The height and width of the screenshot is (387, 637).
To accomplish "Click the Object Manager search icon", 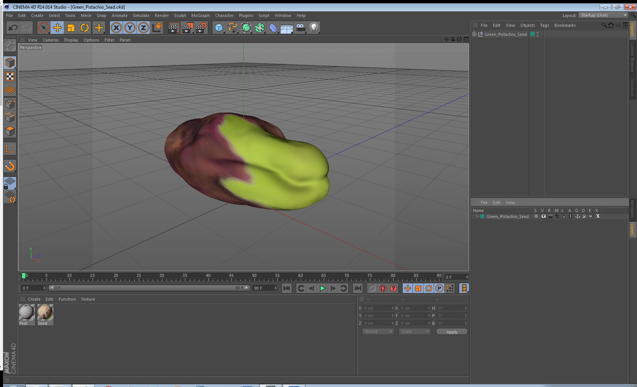I will (604, 25).
